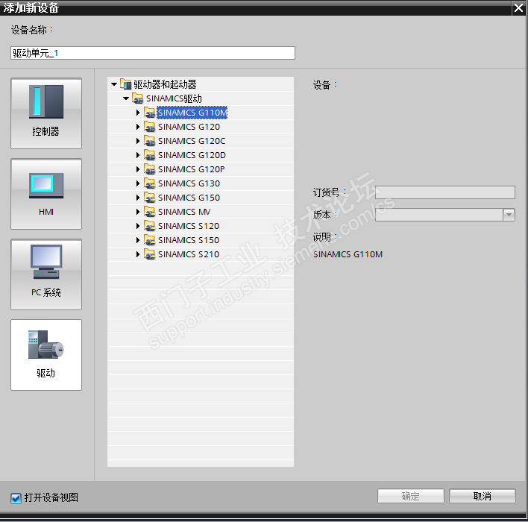This screenshot has height=522, width=528.
Task: Select the SINAMICS S150 tree label
Action: coord(189,240)
